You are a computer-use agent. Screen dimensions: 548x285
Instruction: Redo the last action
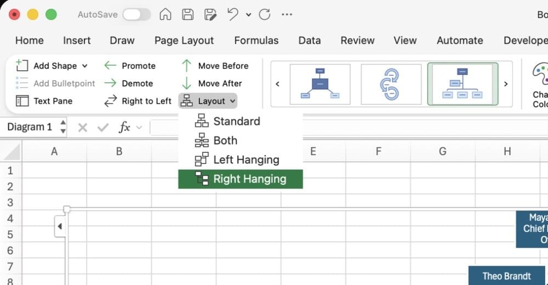click(265, 14)
